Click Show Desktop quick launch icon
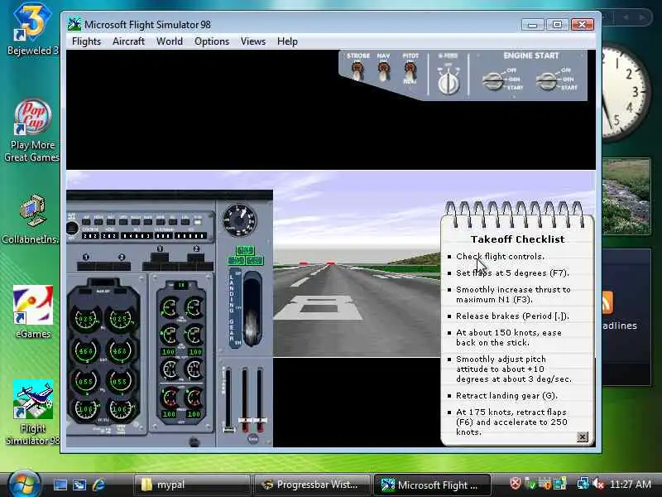Image resolution: width=662 pixels, height=497 pixels. click(60, 485)
